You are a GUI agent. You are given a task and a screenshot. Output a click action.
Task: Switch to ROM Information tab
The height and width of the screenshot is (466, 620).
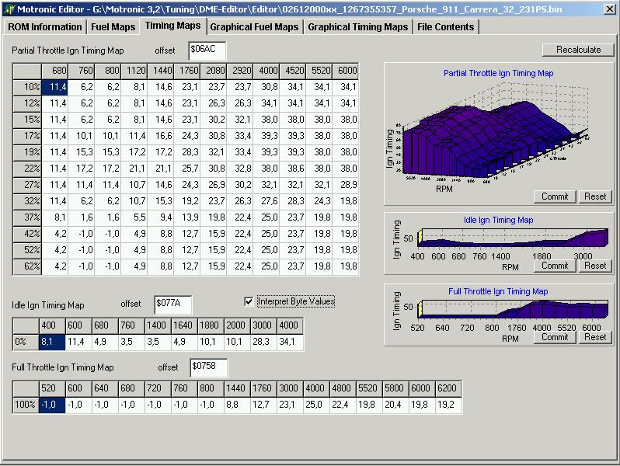pyautogui.click(x=45, y=27)
